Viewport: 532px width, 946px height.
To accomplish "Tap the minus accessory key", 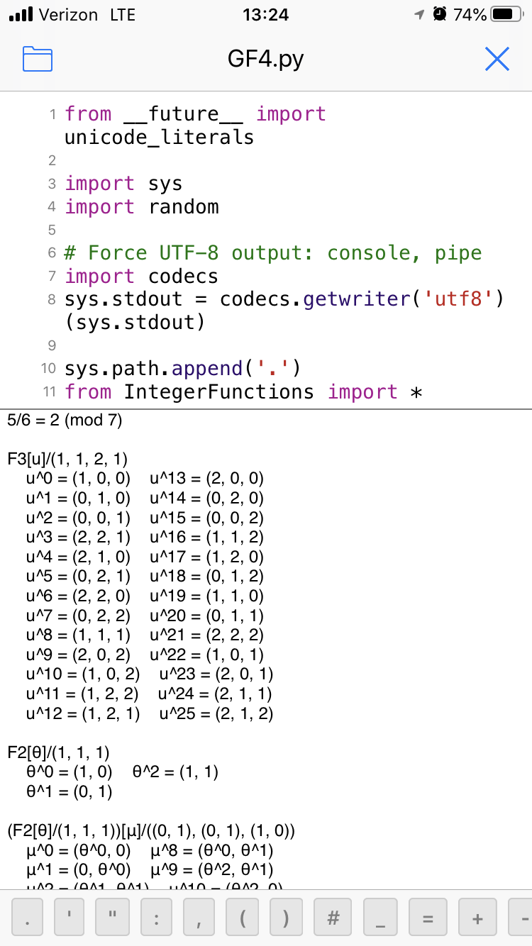I will 526,916.
